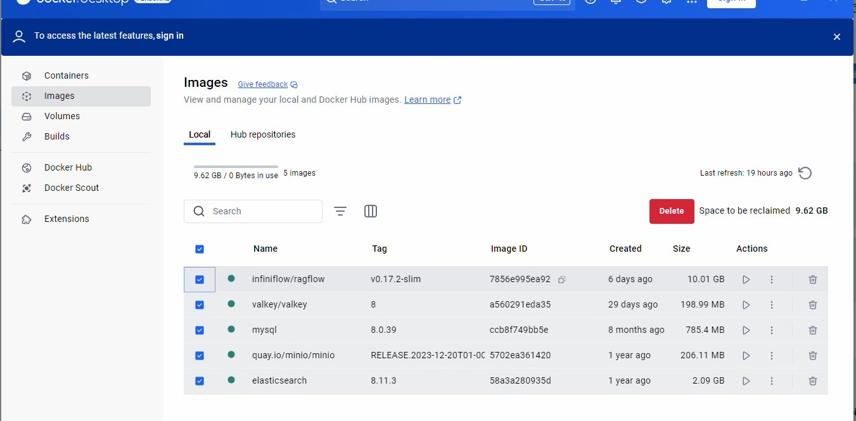This screenshot has width=856, height=421.
Task: Click the image ID ccb8f749bb5e
Action: tap(519, 330)
